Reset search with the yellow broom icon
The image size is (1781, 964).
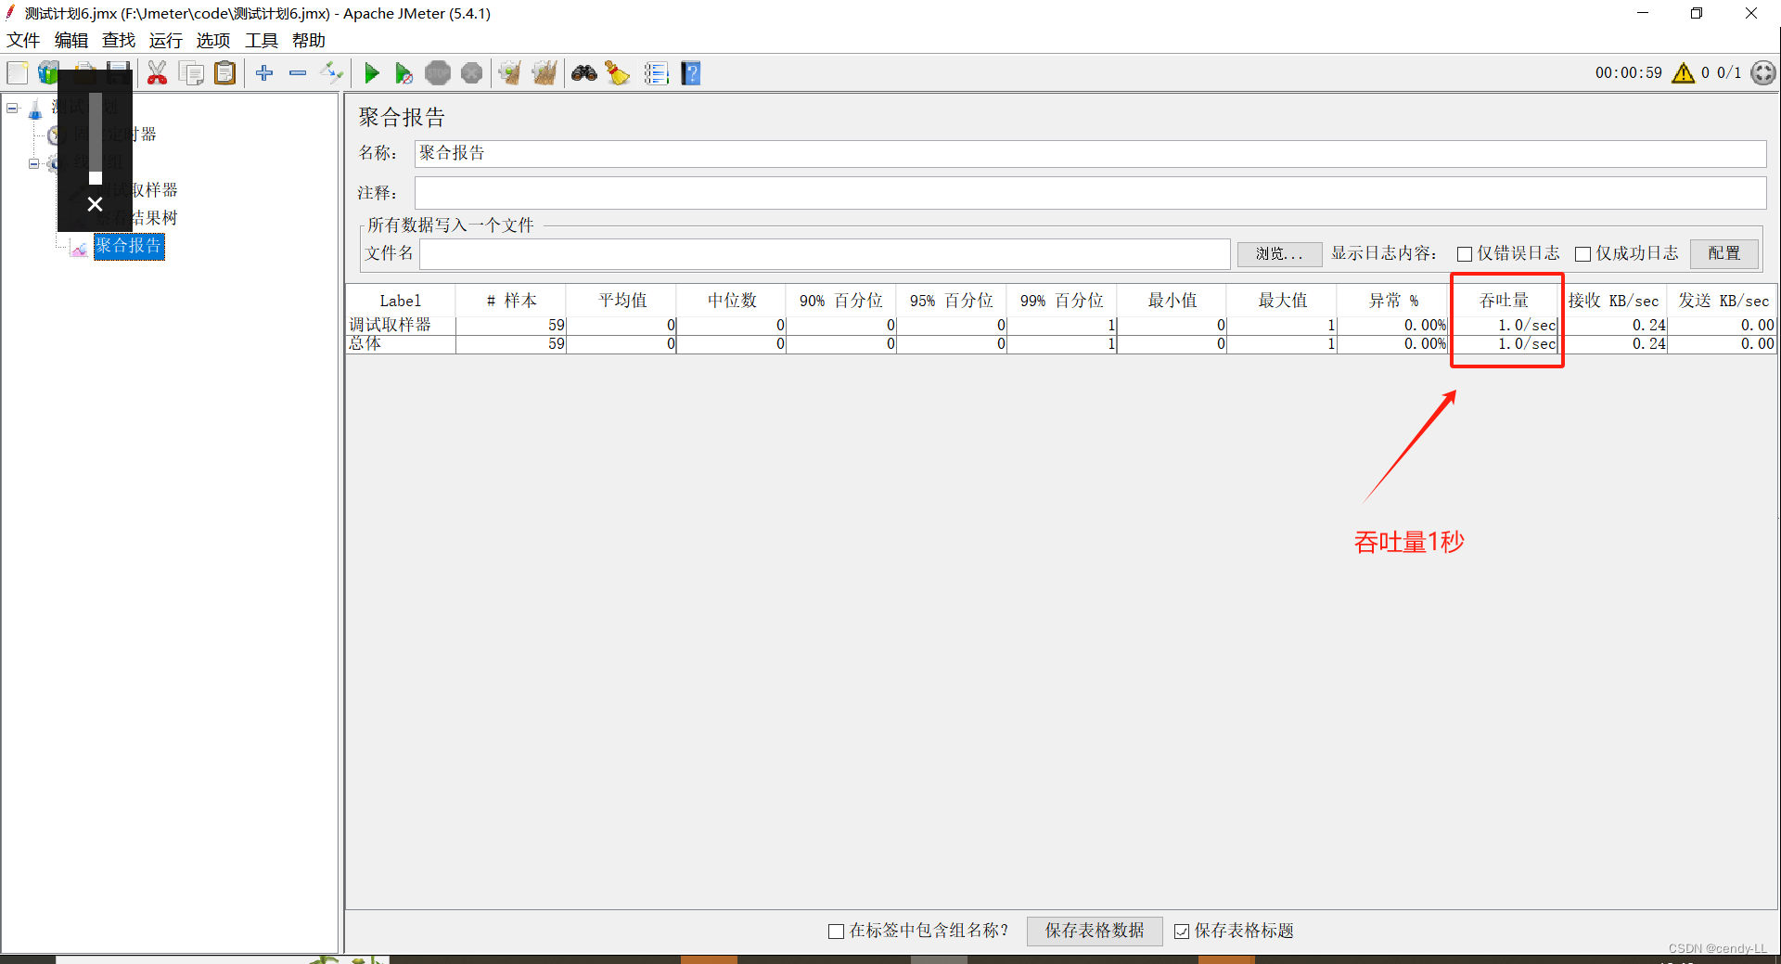coord(618,72)
